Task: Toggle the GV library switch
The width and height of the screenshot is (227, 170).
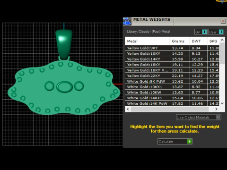Action: 201,32
